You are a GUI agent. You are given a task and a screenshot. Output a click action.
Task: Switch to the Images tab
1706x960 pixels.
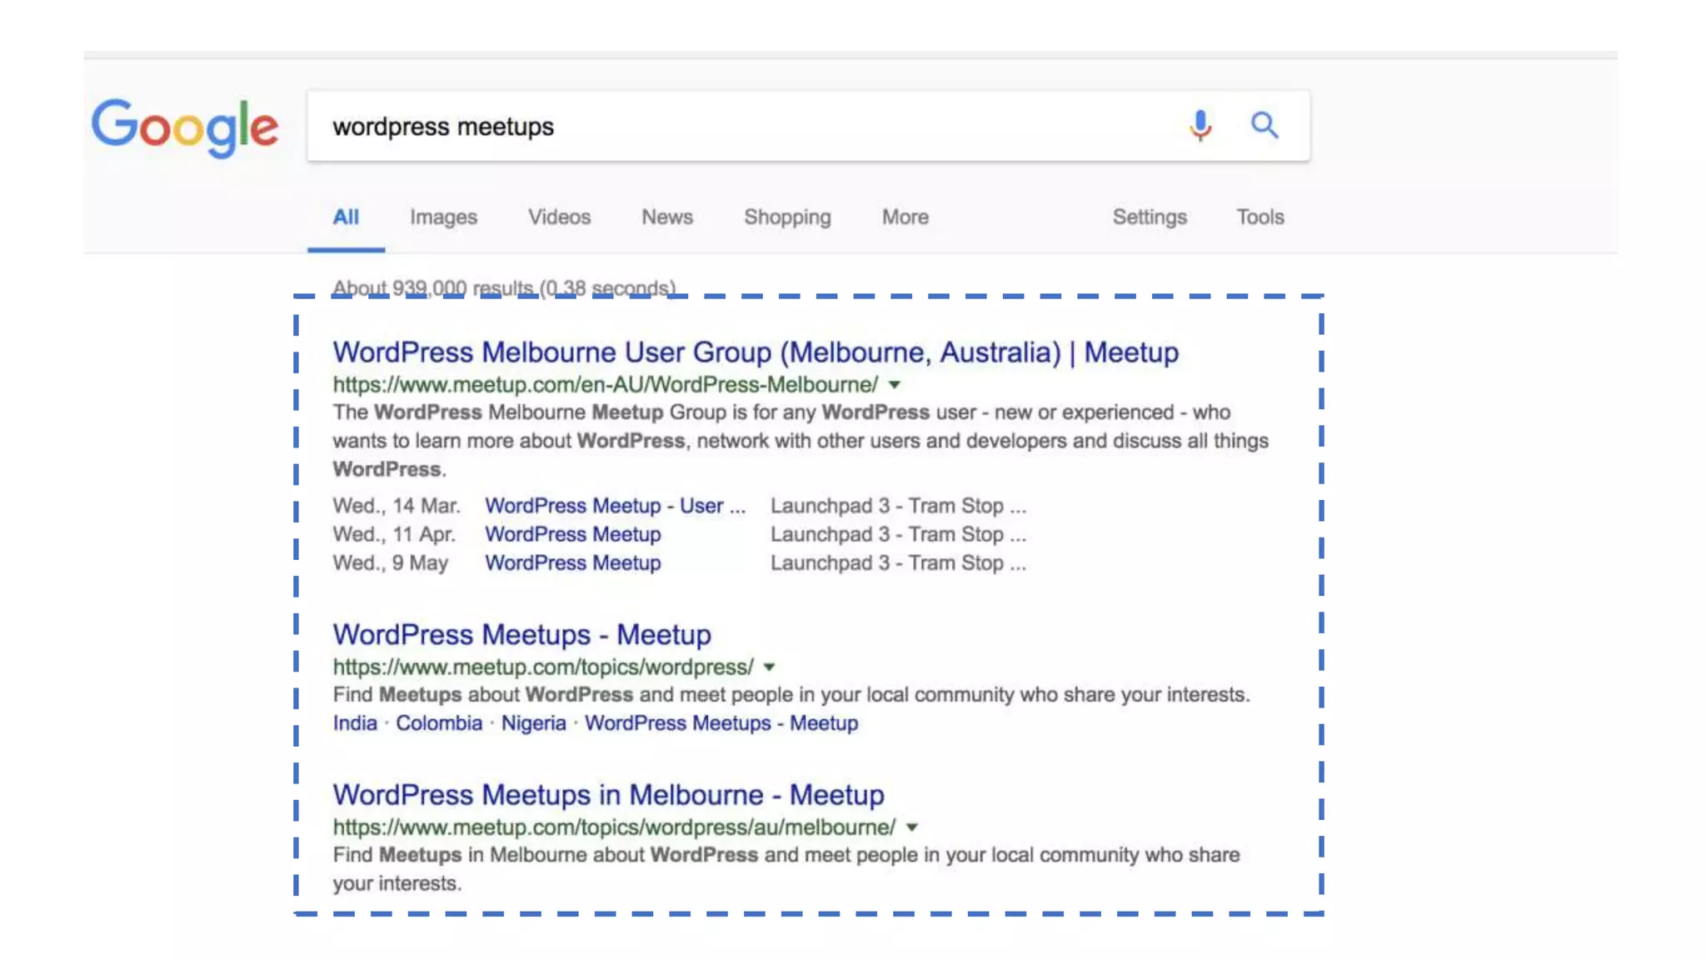(443, 217)
